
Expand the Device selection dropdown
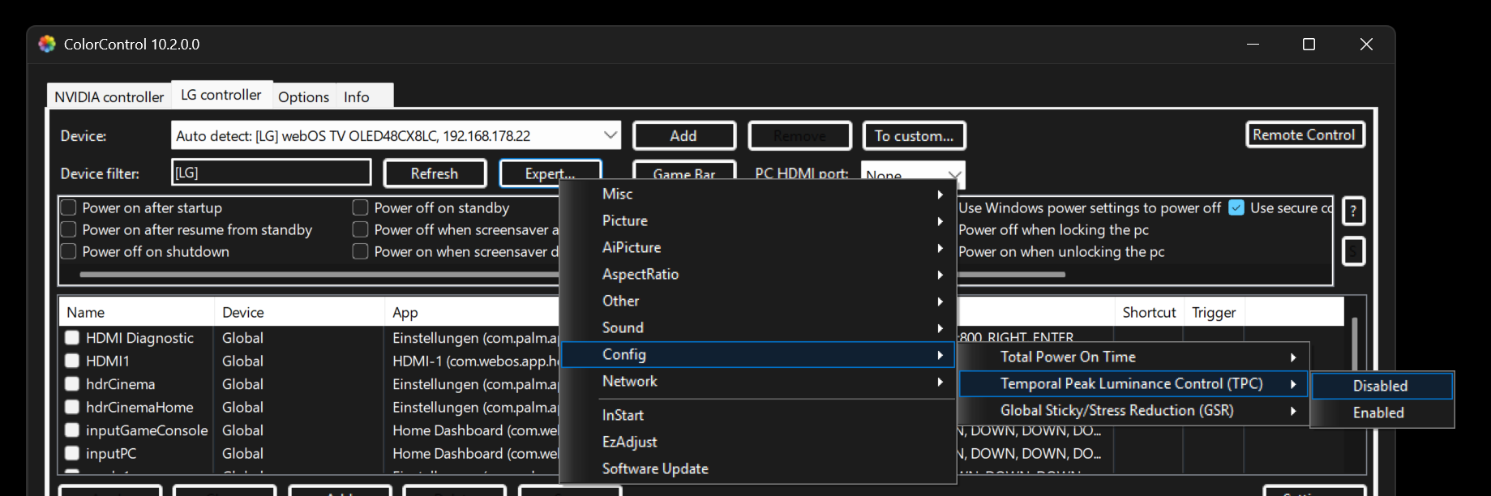tap(611, 135)
